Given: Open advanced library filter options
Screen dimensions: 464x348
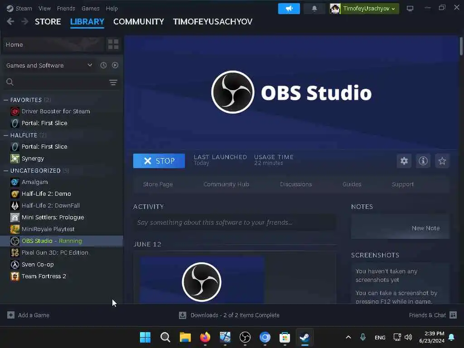Looking at the screenshot, I should pyautogui.click(x=113, y=82).
